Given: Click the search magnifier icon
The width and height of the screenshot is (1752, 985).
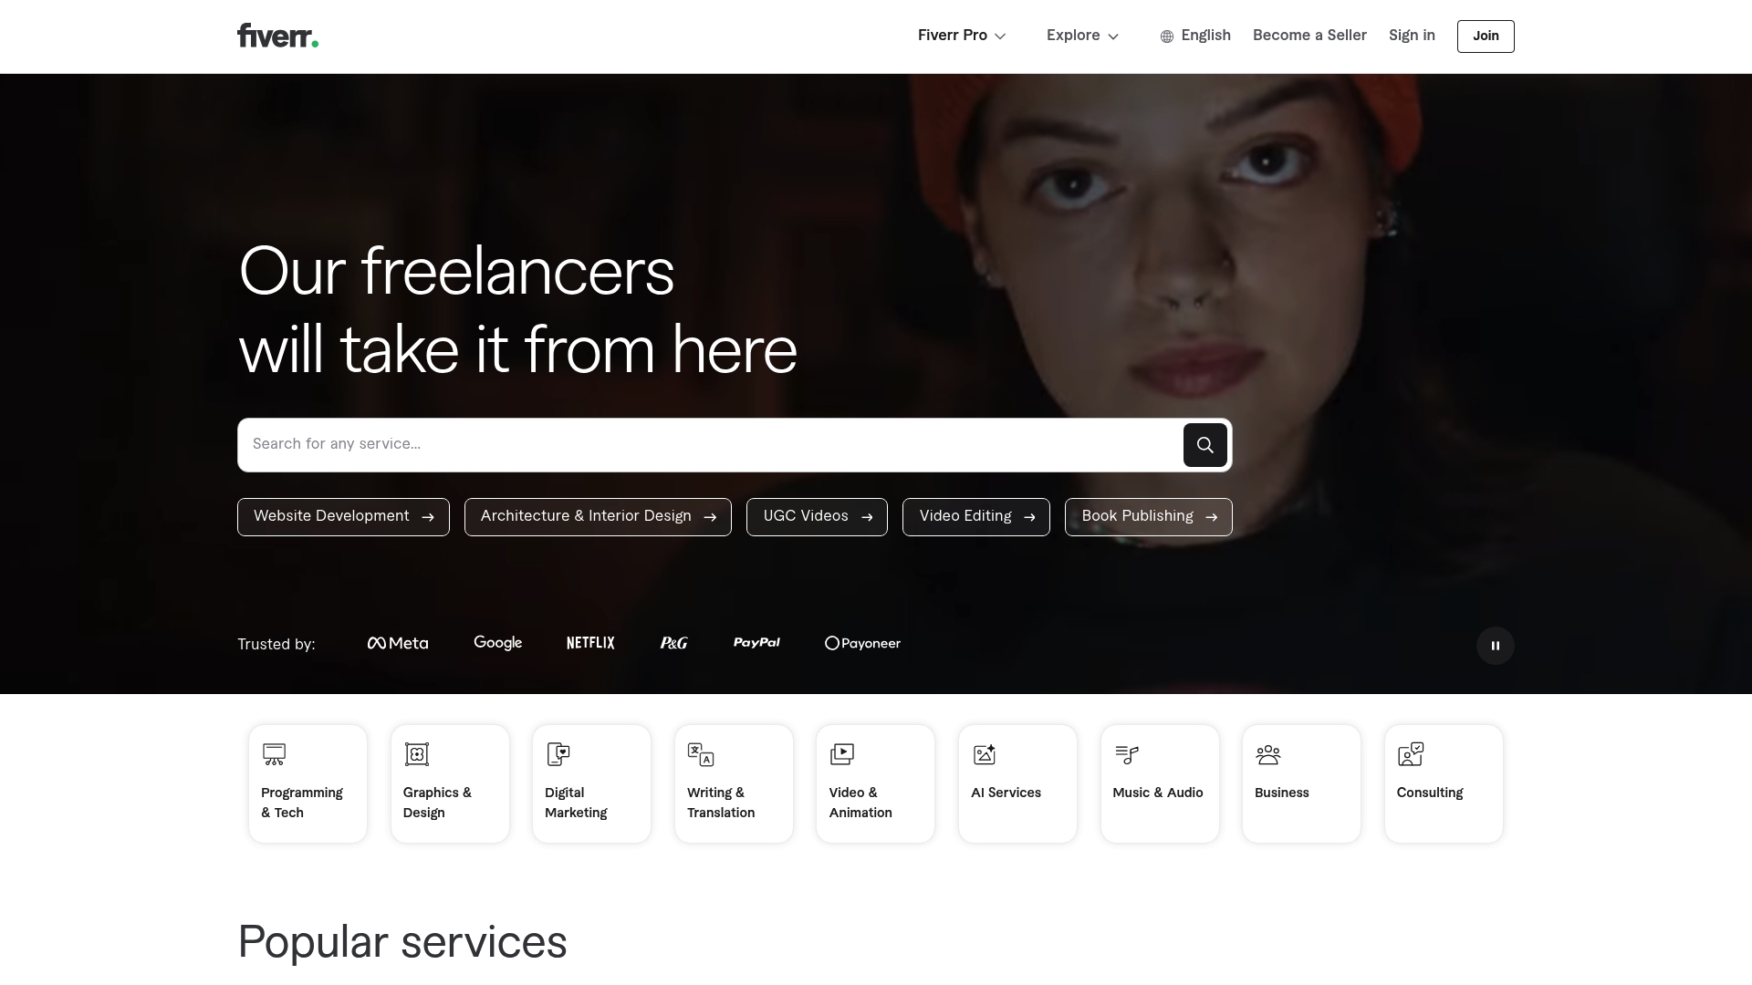Looking at the screenshot, I should pos(1204,445).
